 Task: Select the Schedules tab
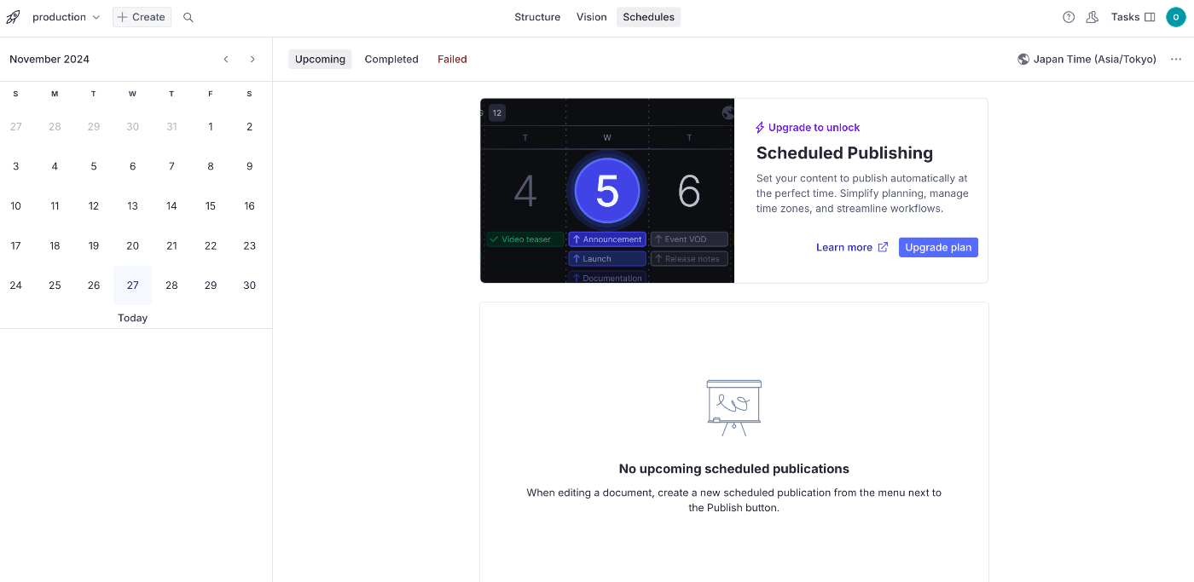click(648, 17)
